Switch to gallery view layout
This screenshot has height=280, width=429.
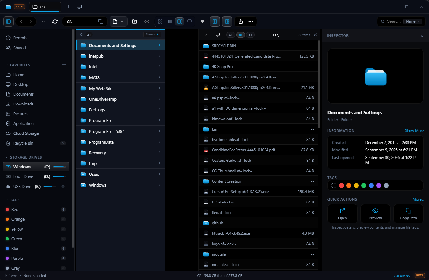[189, 21]
